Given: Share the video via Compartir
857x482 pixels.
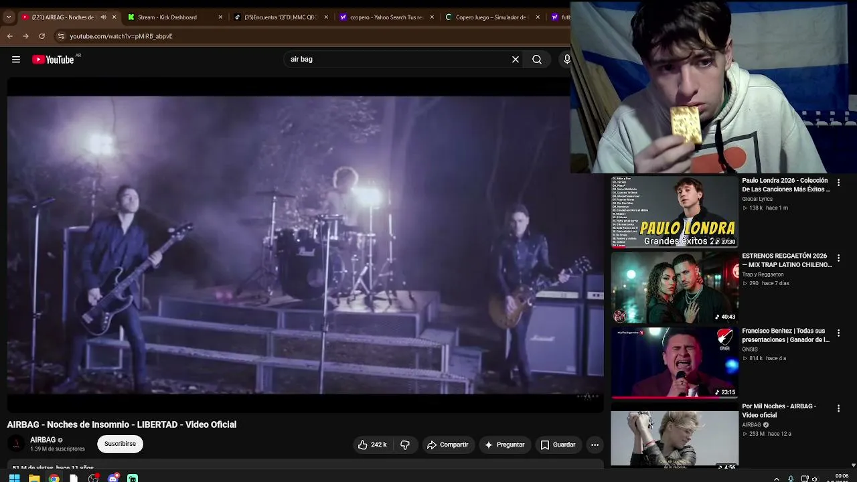Looking at the screenshot, I should [448, 445].
